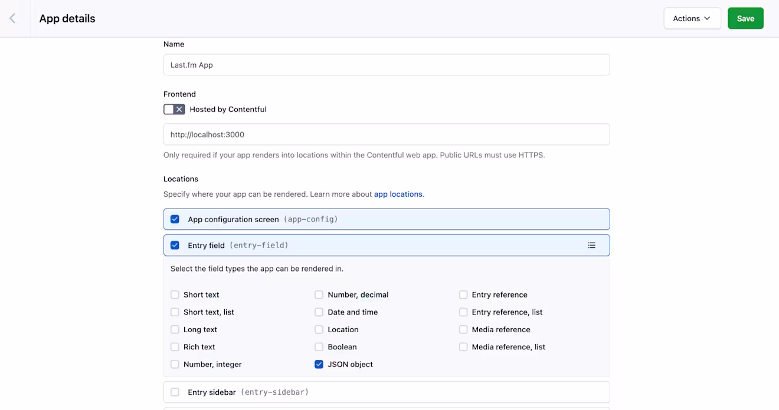
Task: Toggle the Hosted by Contentful switch
Action: [x=174, y=109]
